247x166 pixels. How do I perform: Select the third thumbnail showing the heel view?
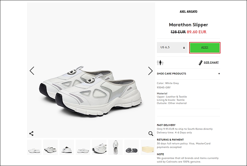[67, 147]
